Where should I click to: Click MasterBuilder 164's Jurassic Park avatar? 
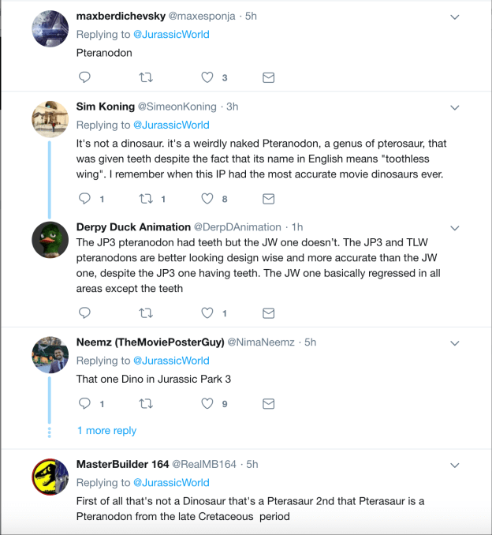(49, 476)
